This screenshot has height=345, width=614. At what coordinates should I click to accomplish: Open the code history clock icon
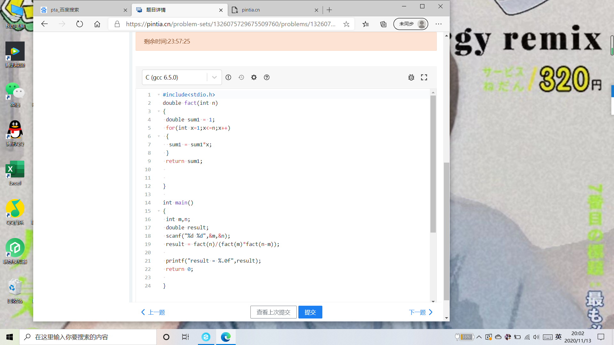(x=241, y=77)
